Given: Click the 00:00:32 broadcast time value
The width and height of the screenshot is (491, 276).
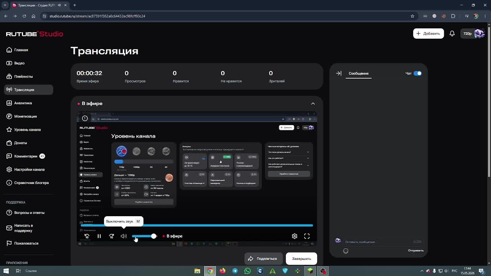Looking at the screenshot, I should (89, 73).
